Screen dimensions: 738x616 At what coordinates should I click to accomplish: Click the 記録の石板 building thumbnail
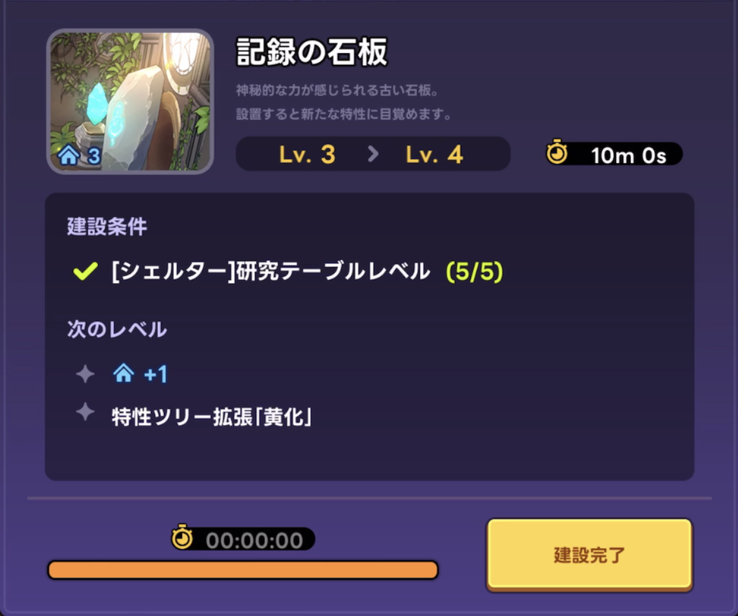pos(130,101)
